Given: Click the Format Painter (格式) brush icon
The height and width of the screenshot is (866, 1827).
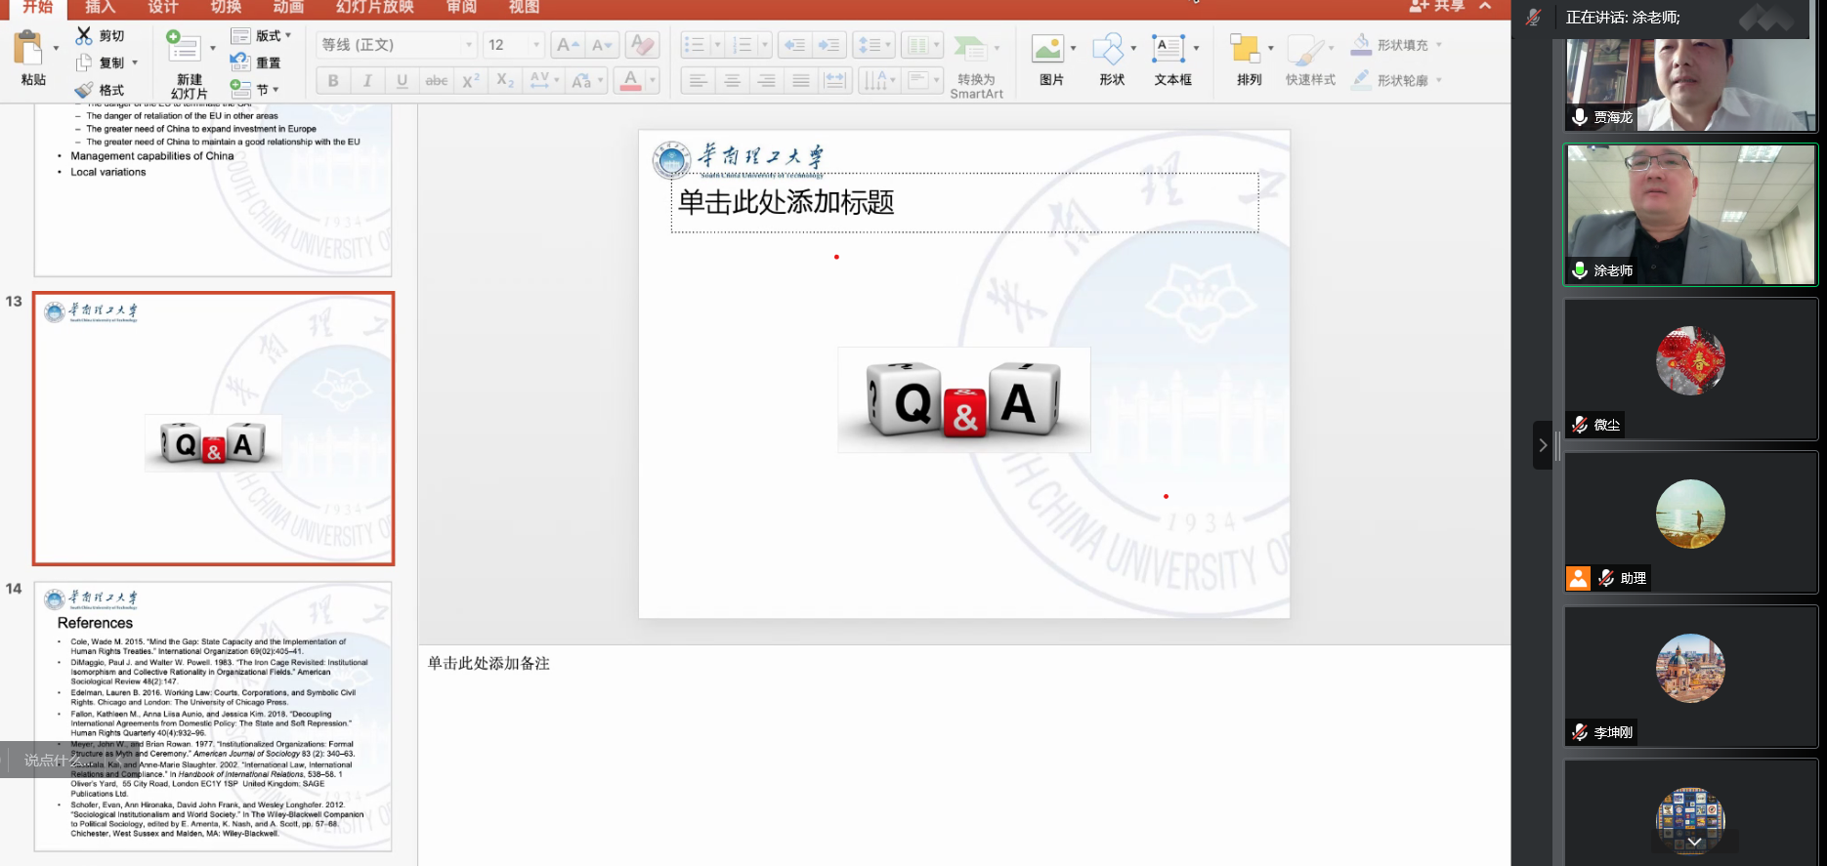Looking at the screenshot, I should (x=84, y=90).
